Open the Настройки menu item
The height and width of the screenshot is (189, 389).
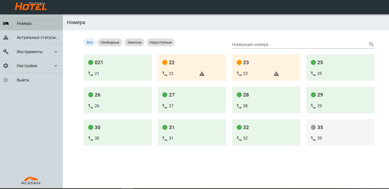click(x=31, y=66)
